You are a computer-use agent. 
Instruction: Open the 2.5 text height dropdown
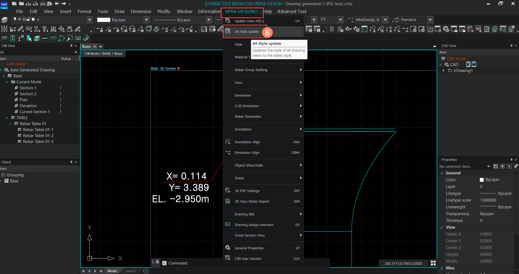[x=340, y=20]
